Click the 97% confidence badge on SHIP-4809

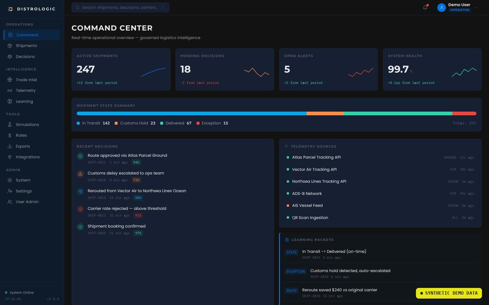point(138,233)
